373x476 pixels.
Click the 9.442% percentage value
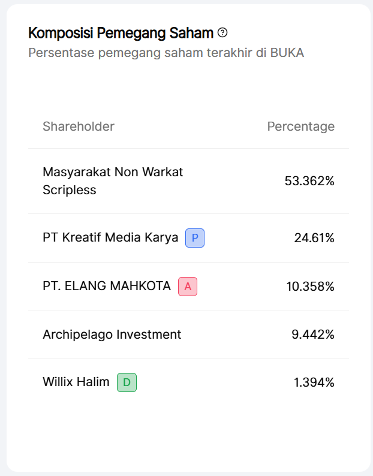click(313, 335)
